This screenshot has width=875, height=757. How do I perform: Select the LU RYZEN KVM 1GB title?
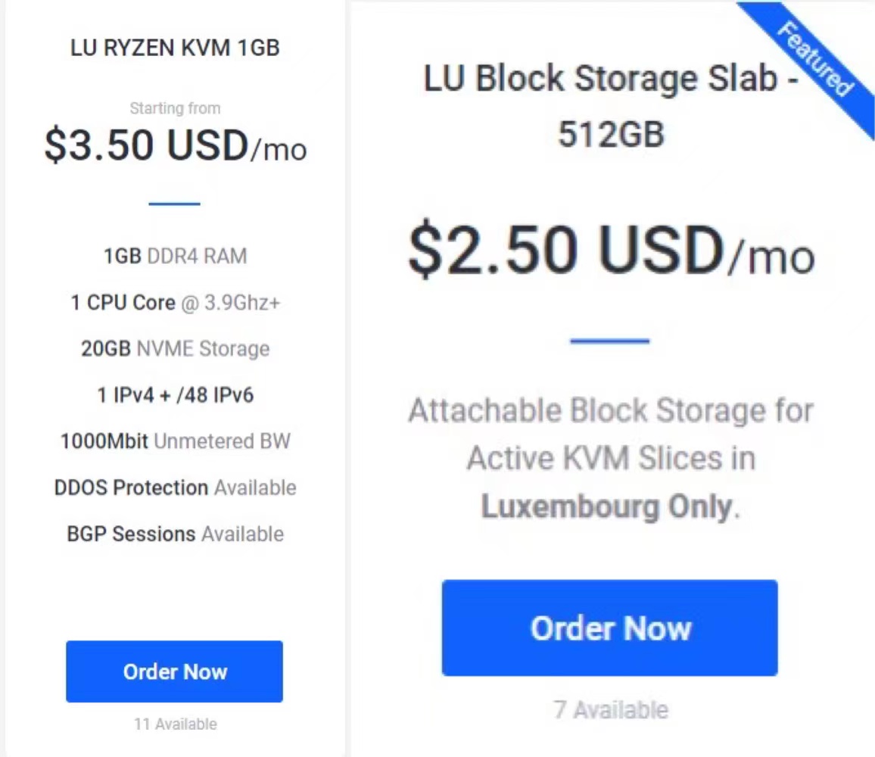(175, 48)
